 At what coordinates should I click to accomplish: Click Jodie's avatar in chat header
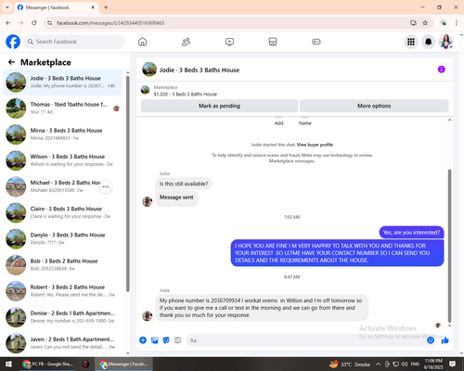click(149, 70)
